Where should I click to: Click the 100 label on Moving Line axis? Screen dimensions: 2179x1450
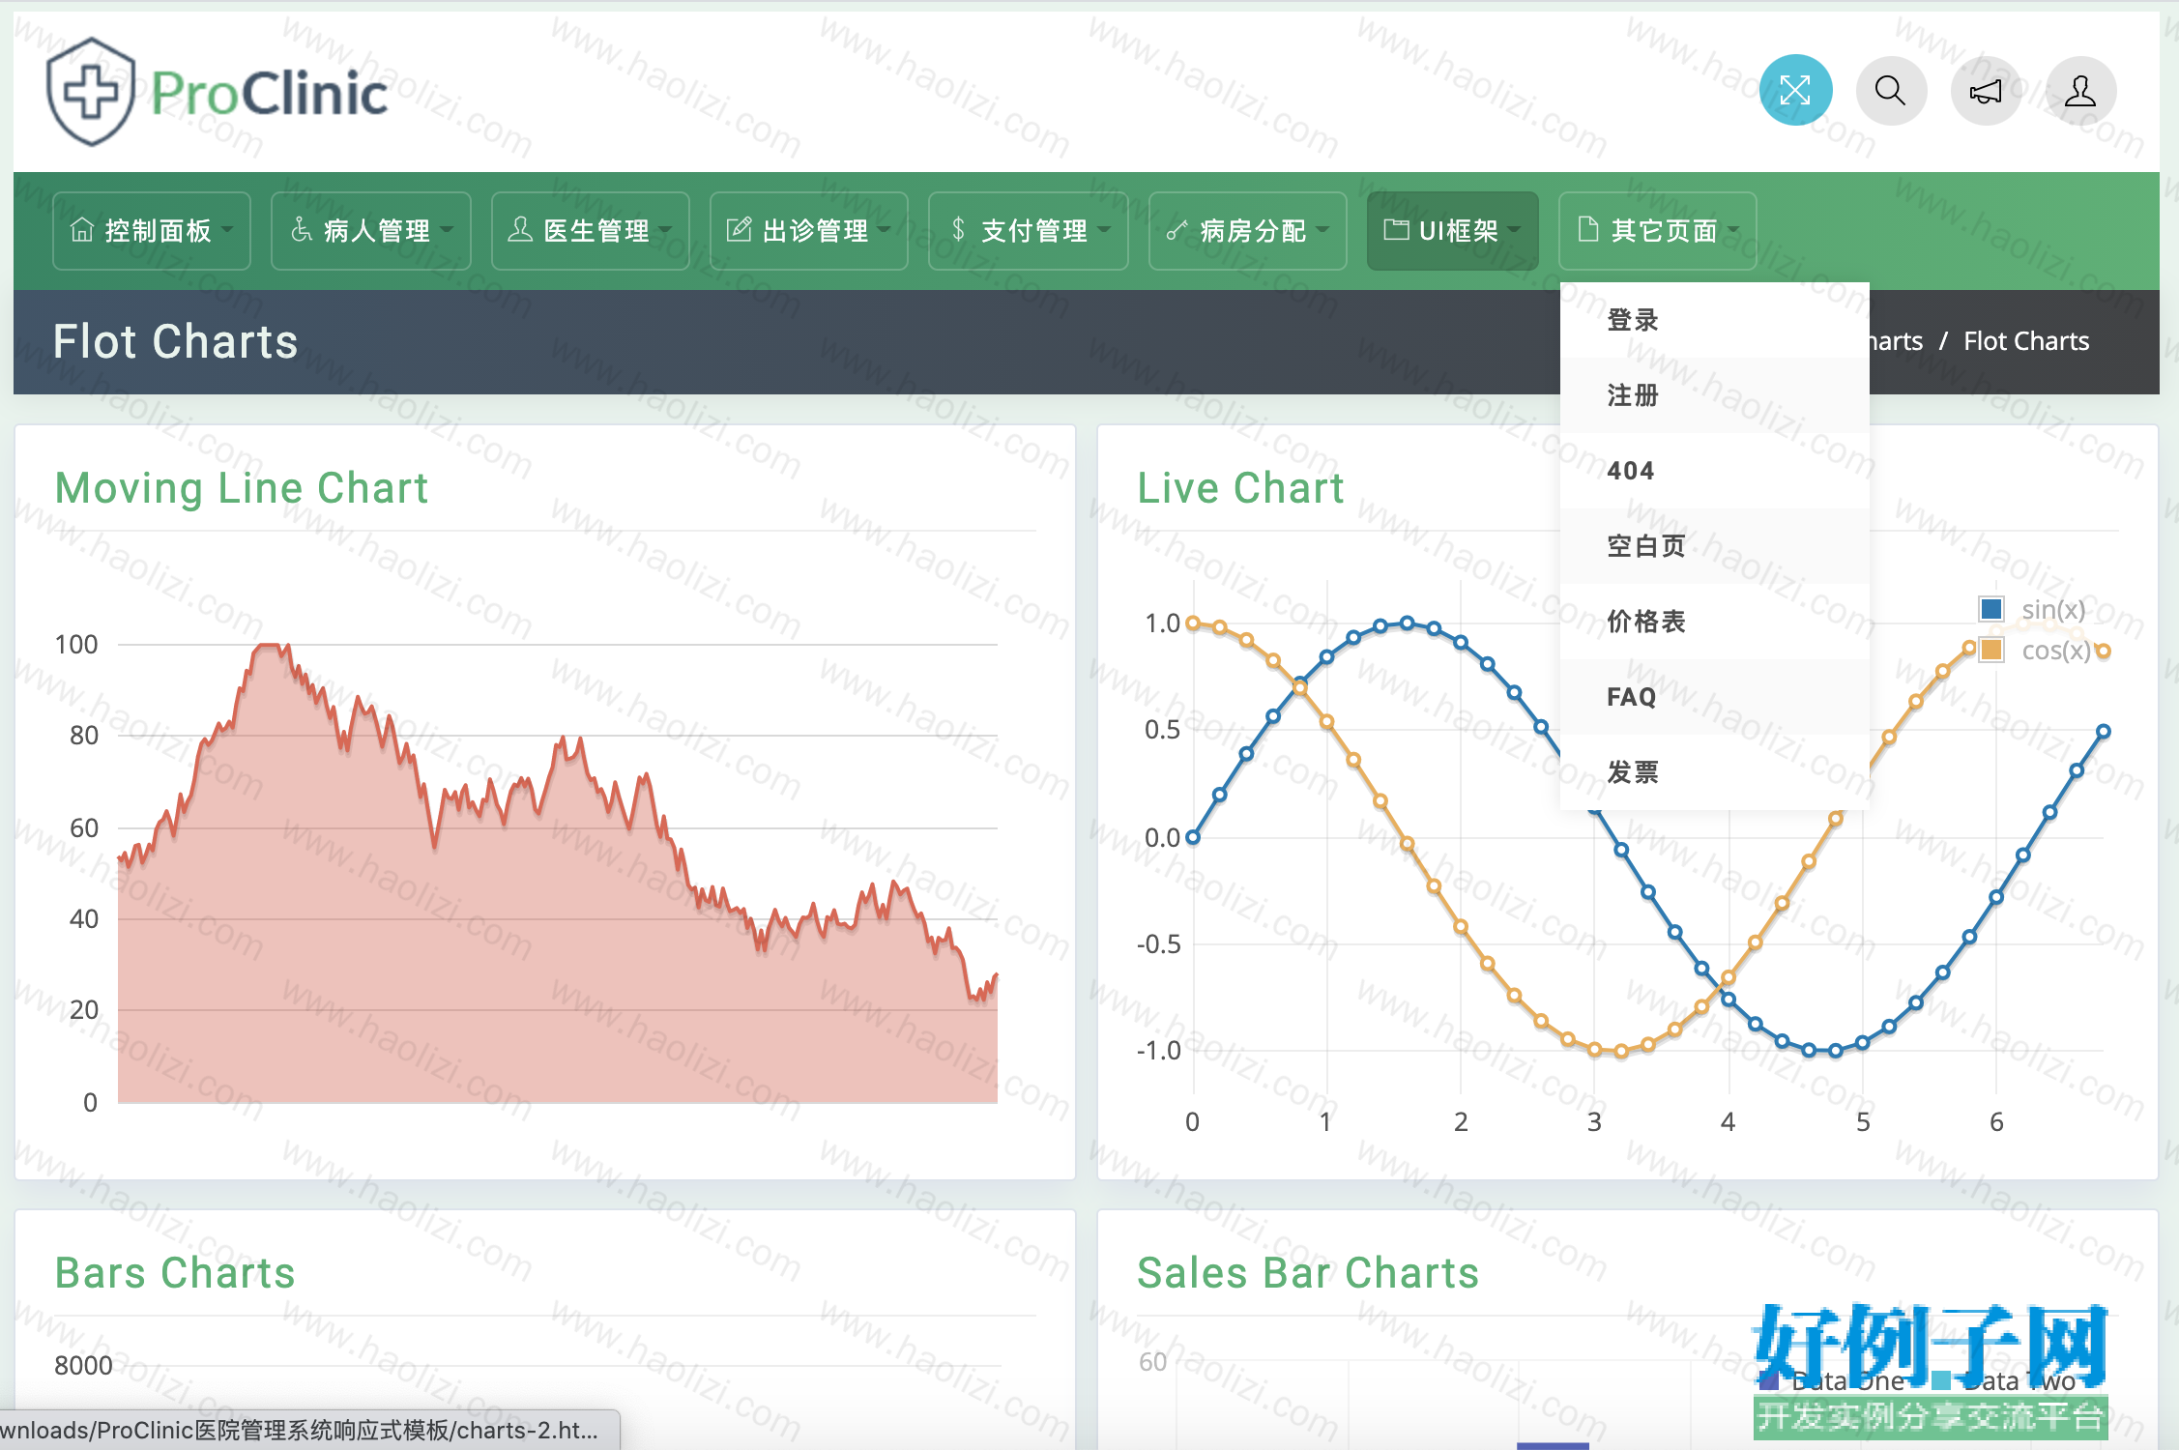(x=76, y=645)
